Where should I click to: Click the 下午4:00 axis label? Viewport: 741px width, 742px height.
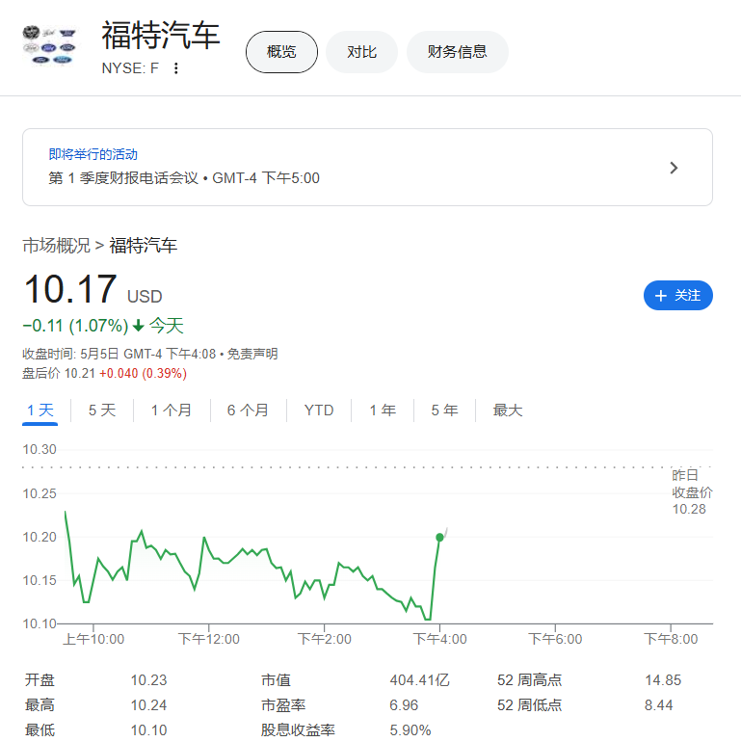coord(439,639)
